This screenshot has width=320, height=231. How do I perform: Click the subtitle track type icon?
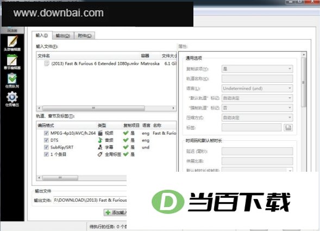click(x=100, y=147)
